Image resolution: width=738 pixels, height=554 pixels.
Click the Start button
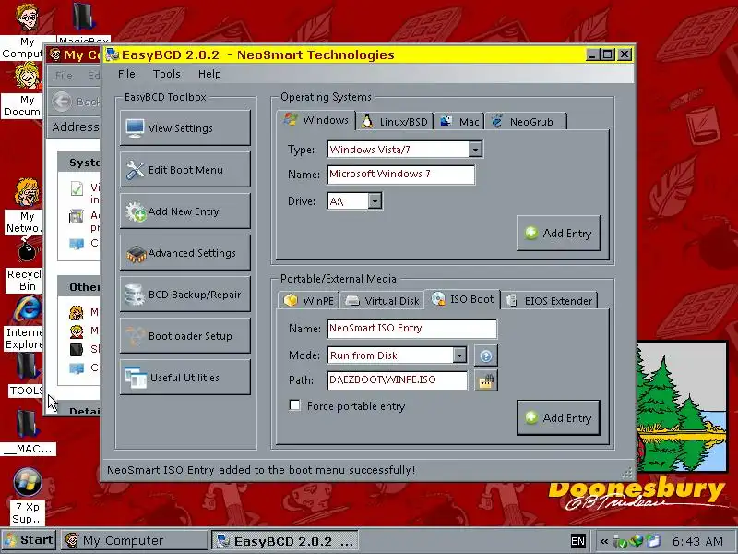point(29,540)
